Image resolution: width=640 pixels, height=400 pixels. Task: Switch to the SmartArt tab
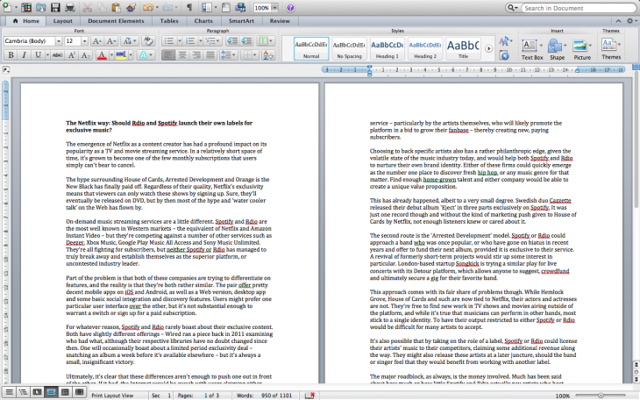[241, 21]
